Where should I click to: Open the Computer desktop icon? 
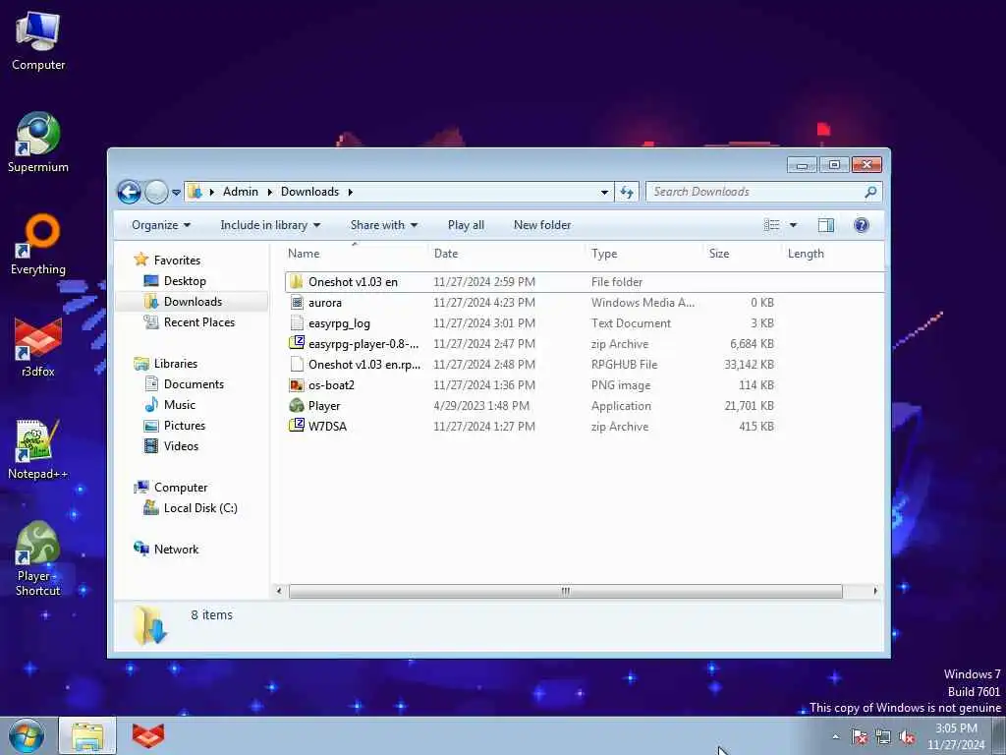38,41
